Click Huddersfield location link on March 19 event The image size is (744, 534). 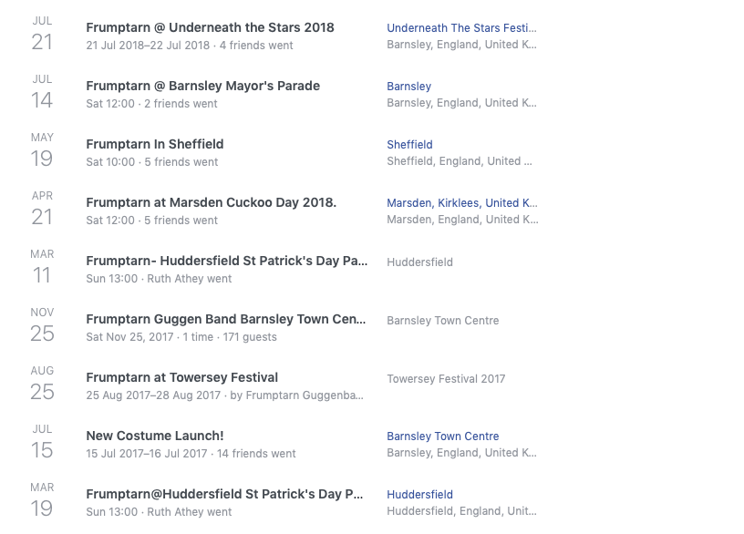[419, 495]
